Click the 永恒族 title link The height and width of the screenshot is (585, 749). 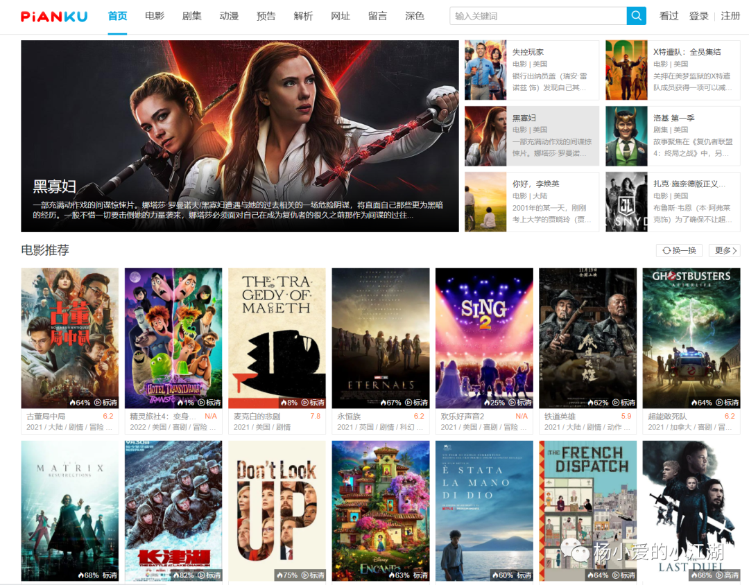tap(349, 417)
